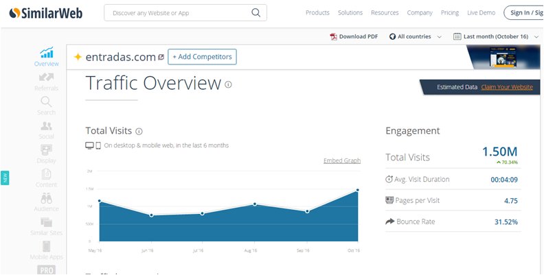Viewport: 544px width, 275px height.
Task: Click the website preview thumbnail
Action: (503, 57)
